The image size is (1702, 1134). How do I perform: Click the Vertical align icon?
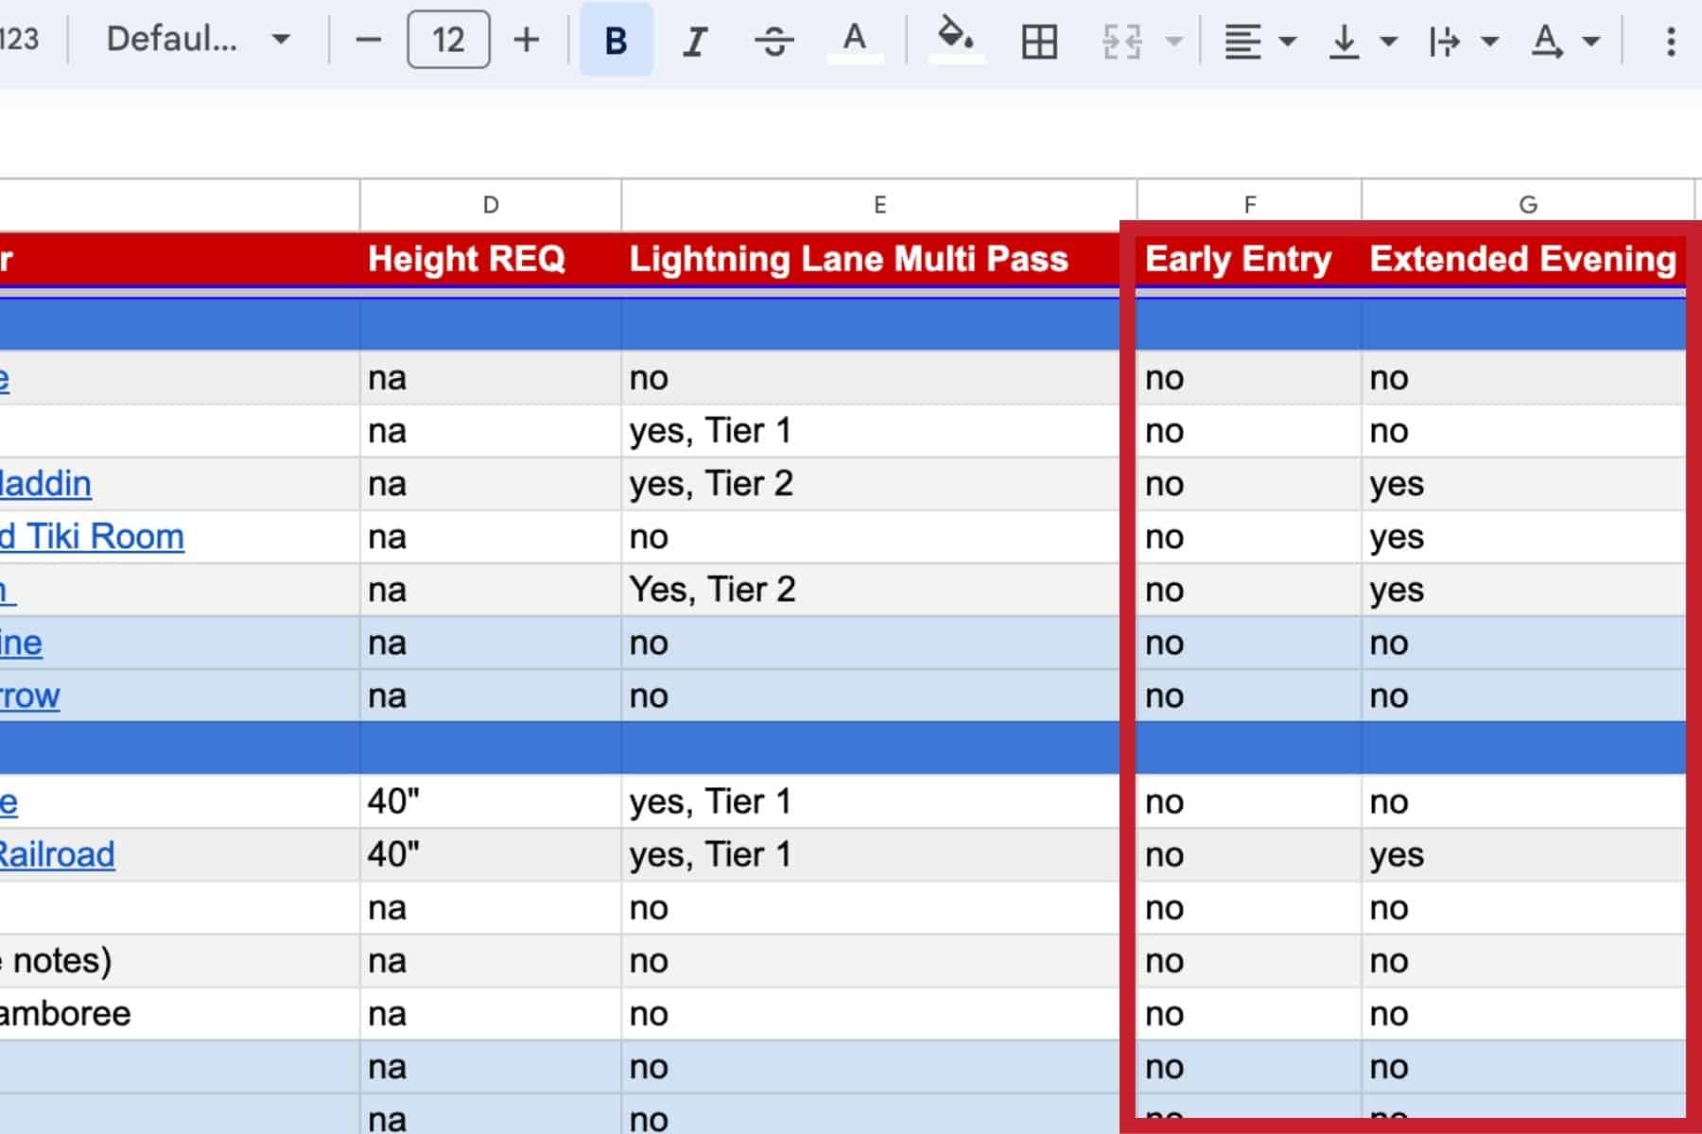1344,41
